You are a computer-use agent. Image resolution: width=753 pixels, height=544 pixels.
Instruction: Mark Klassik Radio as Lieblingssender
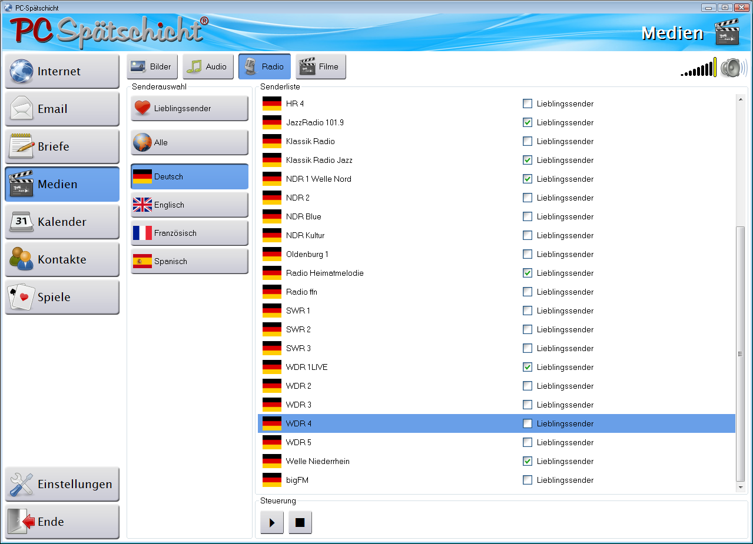[528, 141]
